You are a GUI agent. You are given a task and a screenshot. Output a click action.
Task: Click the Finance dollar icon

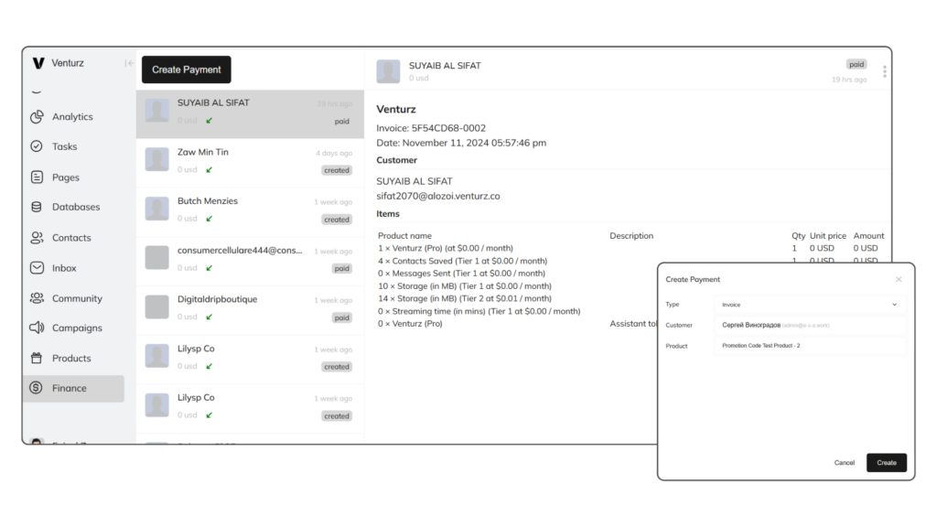37,388
